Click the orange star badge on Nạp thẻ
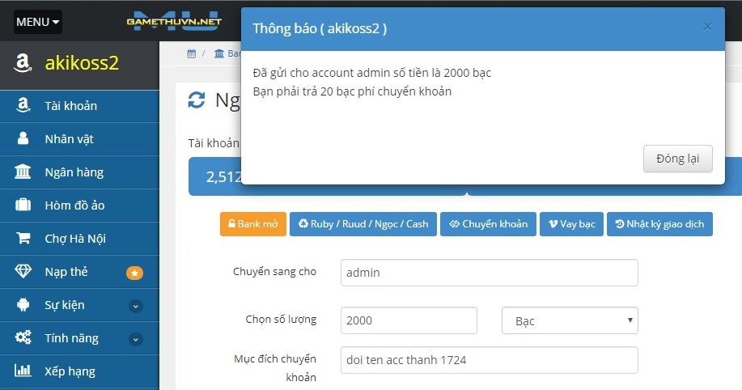Screen dimensions: 742x390 coord(134,273)
